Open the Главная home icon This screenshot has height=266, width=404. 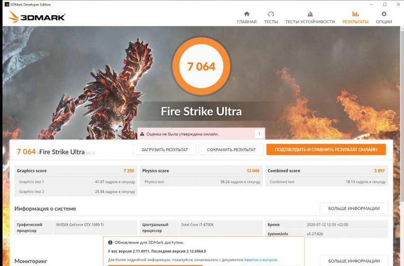(x=246, y=14)
